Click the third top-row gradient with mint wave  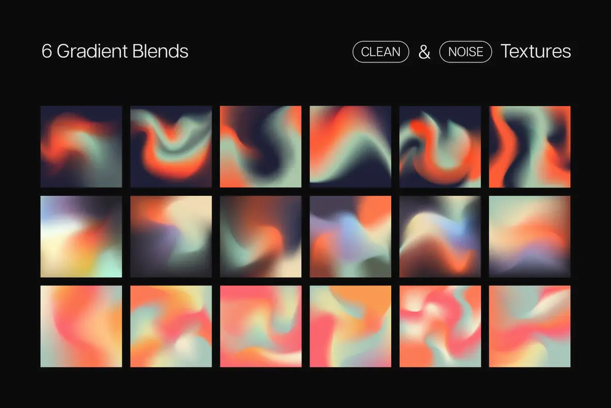pyautogui.click(x=261, y=146)
